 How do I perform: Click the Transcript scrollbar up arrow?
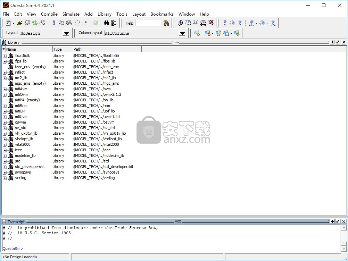344,228
